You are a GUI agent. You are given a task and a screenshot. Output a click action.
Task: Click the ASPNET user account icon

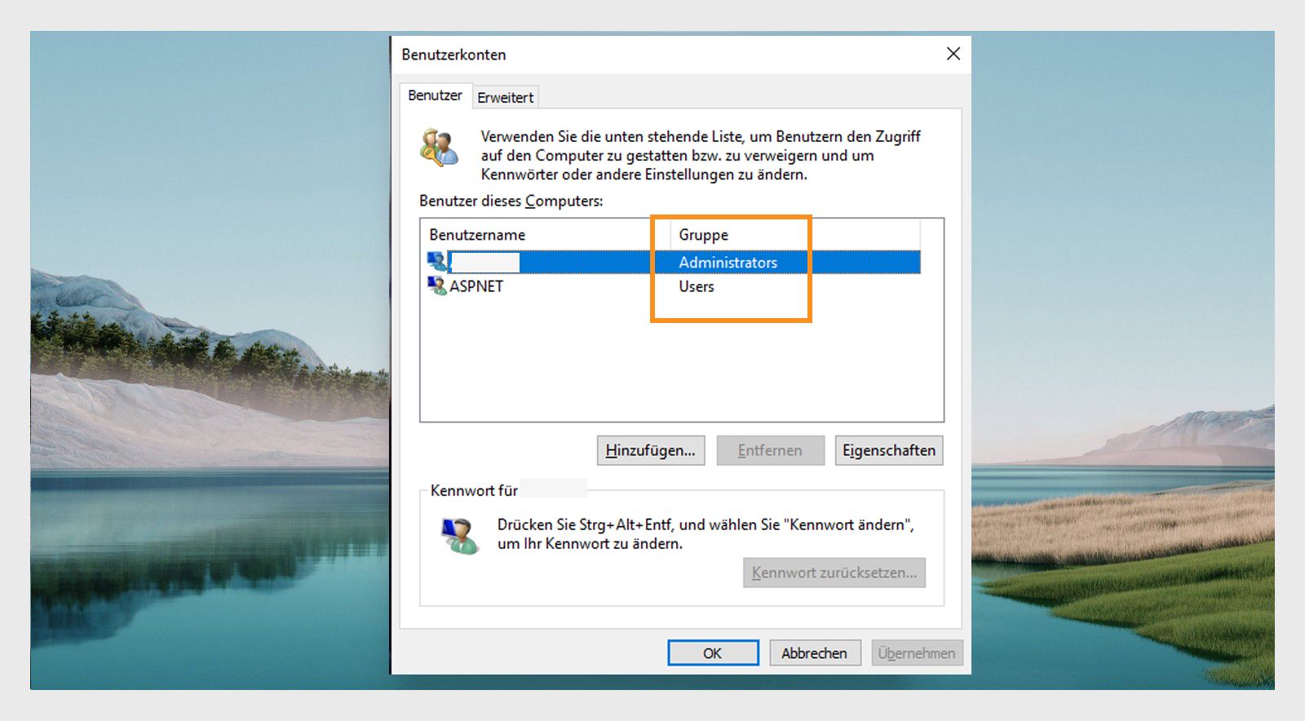click(x=437, y=285)
